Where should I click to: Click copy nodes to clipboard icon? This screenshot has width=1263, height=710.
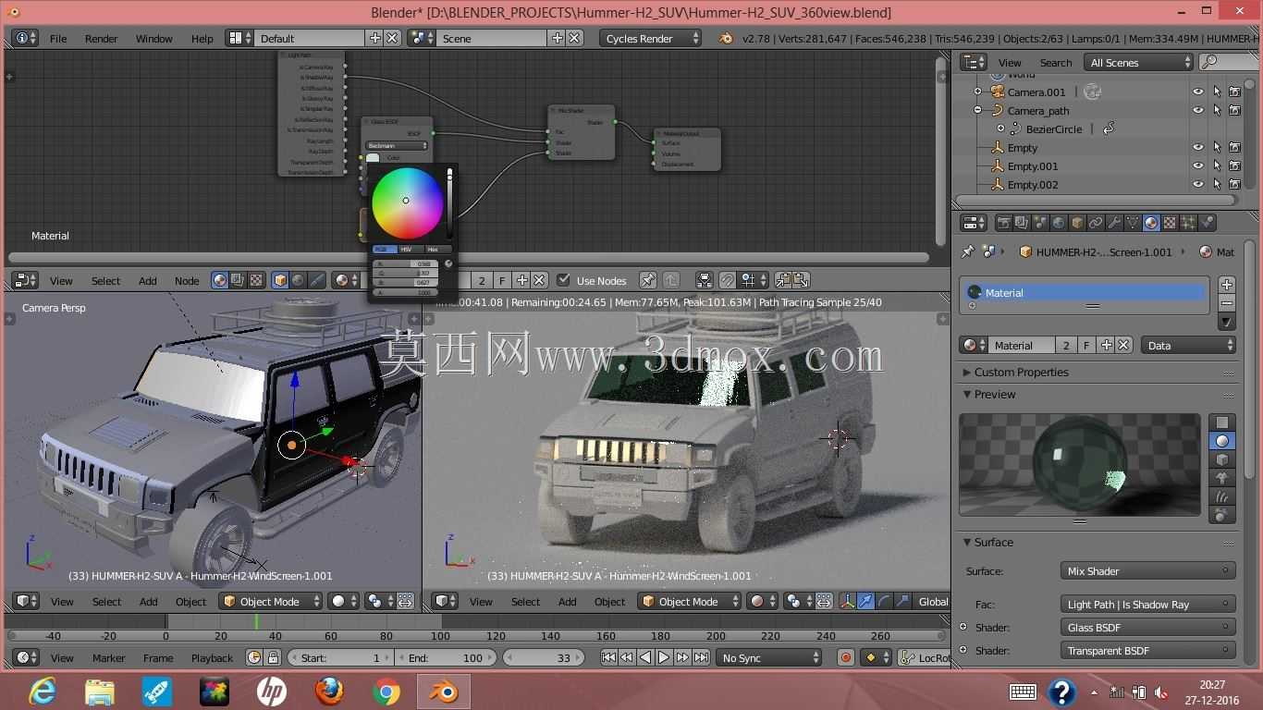783,280
